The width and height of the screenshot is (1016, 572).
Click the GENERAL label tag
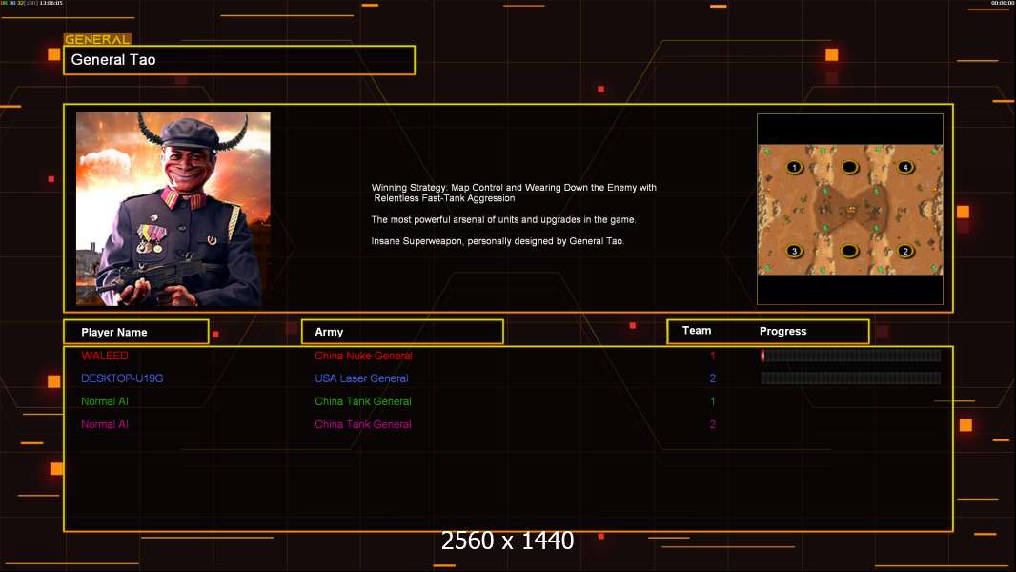click(x=98, y=39)
